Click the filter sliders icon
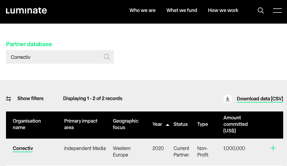 tap(8, 99)
